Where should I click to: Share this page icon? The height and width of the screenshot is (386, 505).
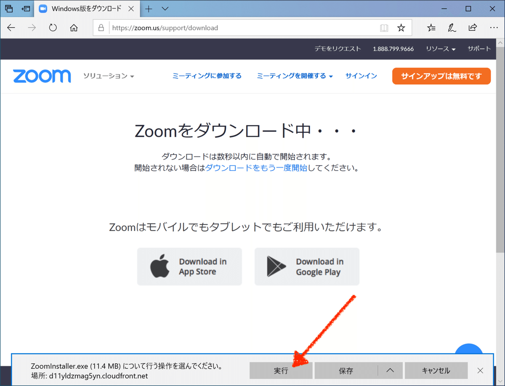pos(473,28)
